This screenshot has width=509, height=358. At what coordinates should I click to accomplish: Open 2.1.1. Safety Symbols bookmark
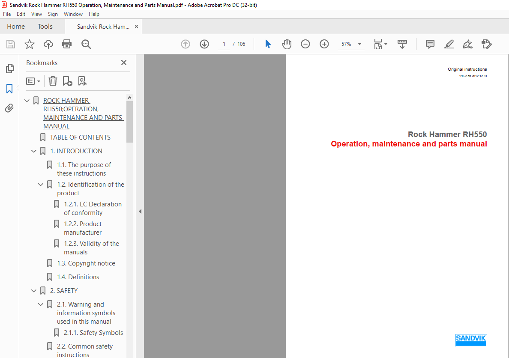93,333
